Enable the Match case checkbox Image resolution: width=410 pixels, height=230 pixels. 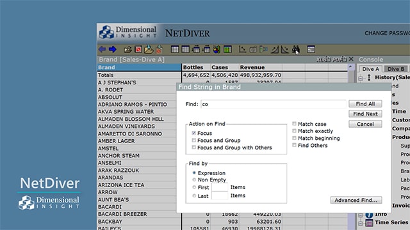[x=295, y=123]
